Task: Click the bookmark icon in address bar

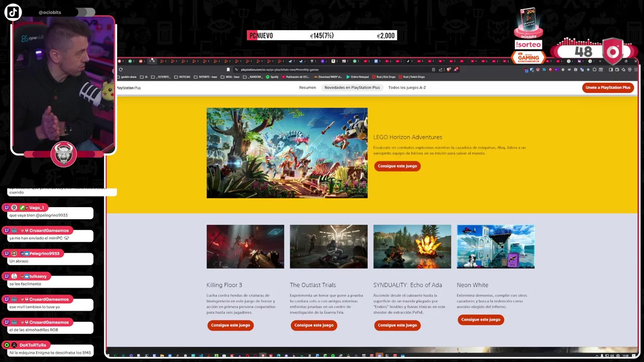Action: 228,69
